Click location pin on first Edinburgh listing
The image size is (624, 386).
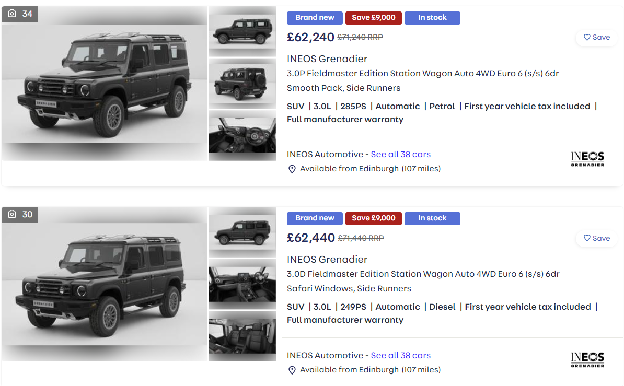pyautogui.click(x=292, y=169)
